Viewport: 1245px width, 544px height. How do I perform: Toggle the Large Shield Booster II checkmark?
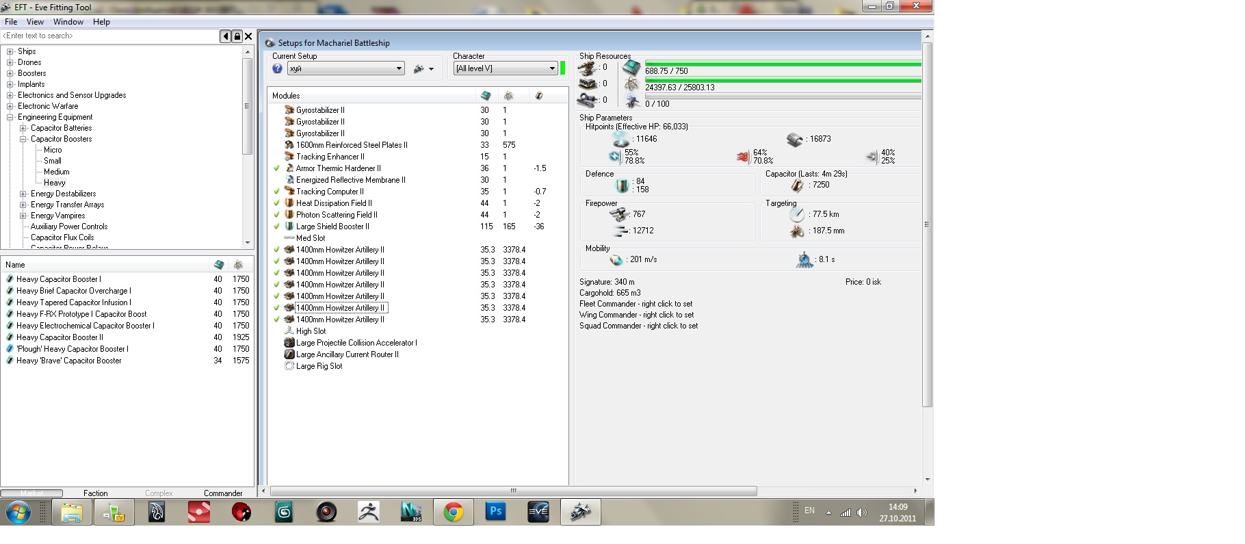click(276, 226)
